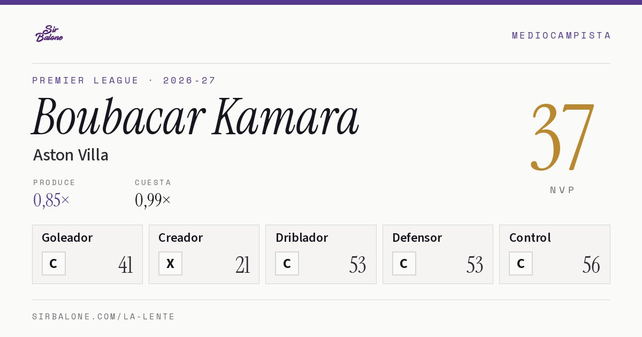Image resolution: width=642 pixels, height=337 pixels.
Task: Open the sirbalone.com/la-lente link
Action: [x=104, y=317]
